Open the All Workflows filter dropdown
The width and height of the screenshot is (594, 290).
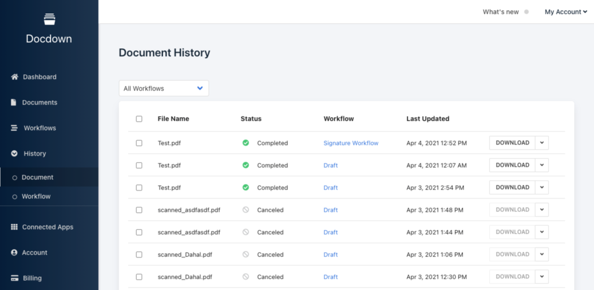163,89
